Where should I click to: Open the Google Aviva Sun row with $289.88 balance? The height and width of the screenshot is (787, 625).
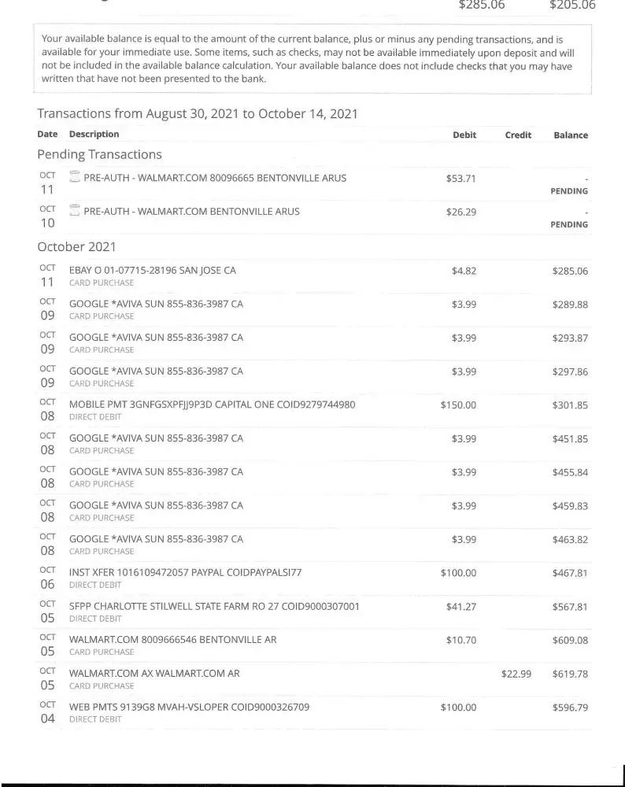(156, 305)
